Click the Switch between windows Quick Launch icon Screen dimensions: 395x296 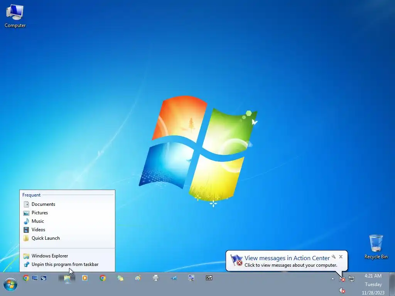pyautogui.click(x=44, y=278)
